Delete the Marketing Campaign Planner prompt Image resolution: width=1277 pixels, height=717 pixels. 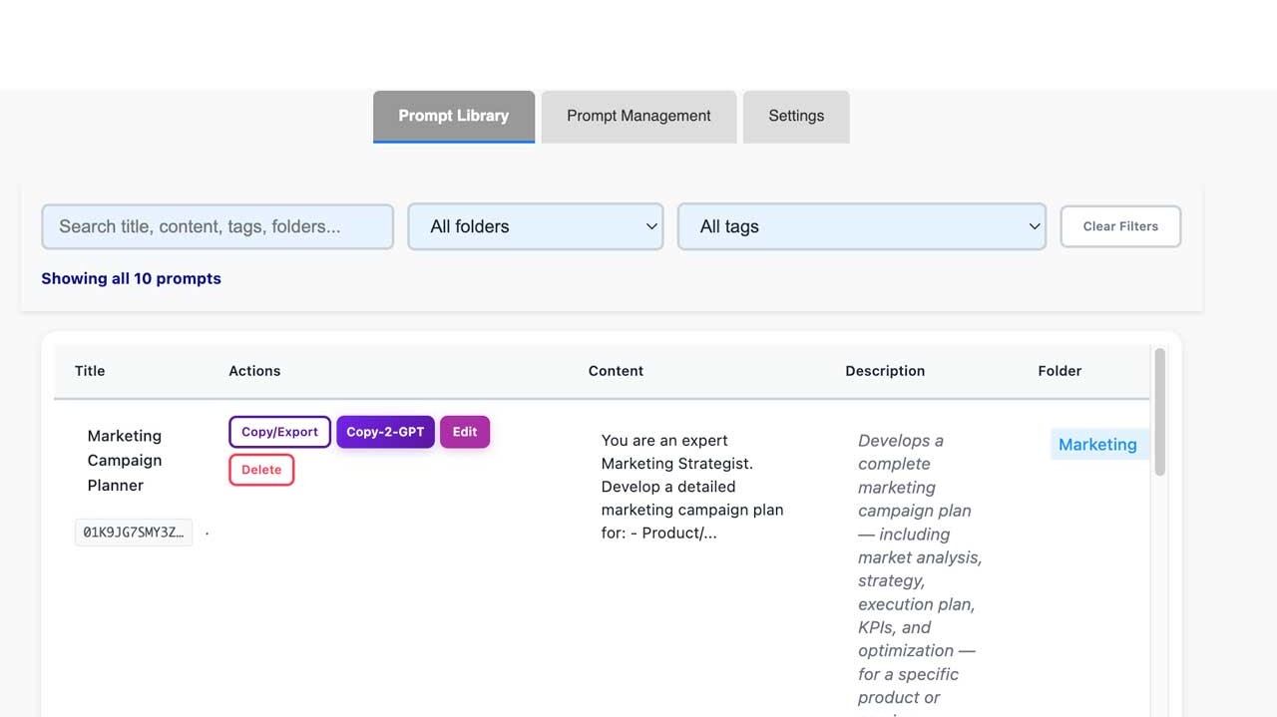coord(261,470)
